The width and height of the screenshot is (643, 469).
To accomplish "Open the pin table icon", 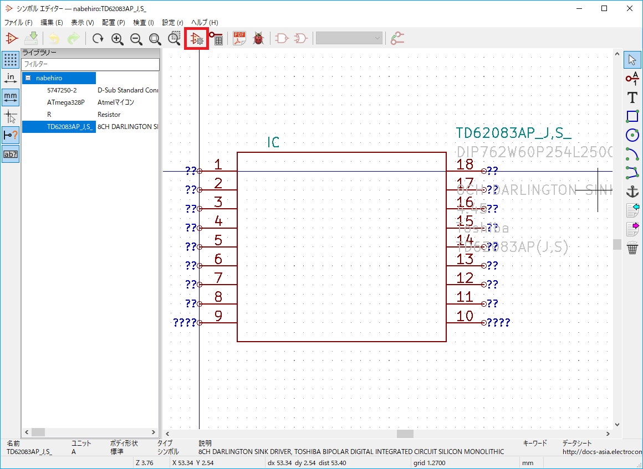I will (x=216, y=39).
